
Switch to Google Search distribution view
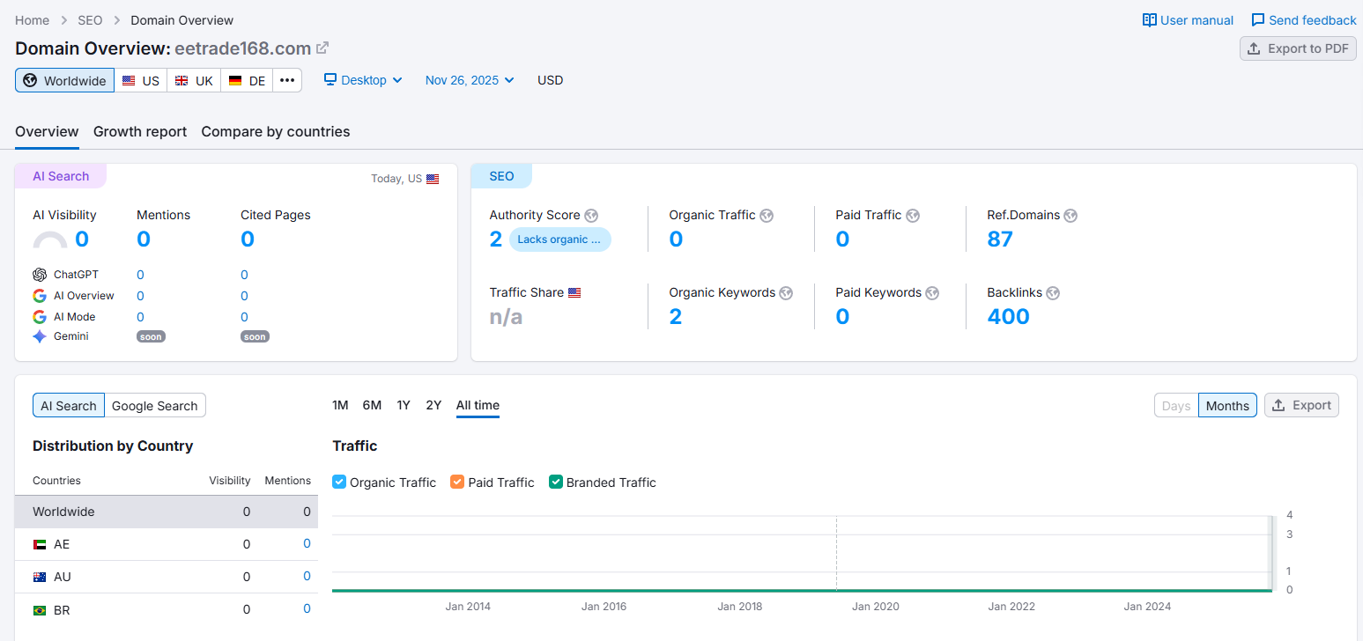(x=155, y=406)
